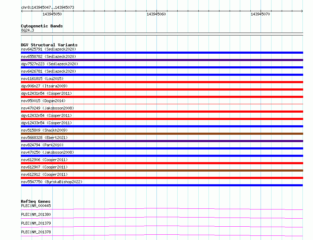This screenshot has height=240, width=313.
Task: Select the RefSeq Genes track title
Action: click(x=36, y=201)
